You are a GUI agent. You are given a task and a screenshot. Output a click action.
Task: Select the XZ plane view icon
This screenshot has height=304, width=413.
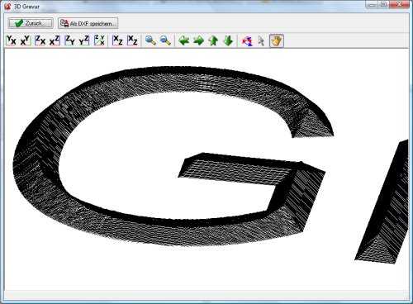(55, 40)
